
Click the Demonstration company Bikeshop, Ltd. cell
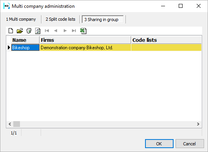click(85, 48)
